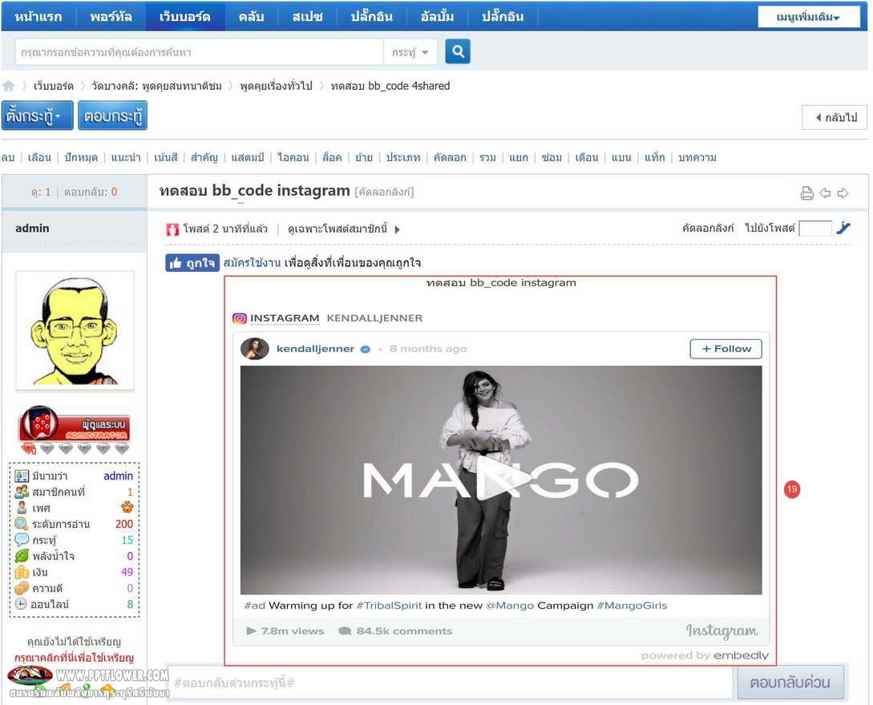Click the quick reply text field
The width and height of the screenshot is (873, 705).
click(x=450, y=683)
